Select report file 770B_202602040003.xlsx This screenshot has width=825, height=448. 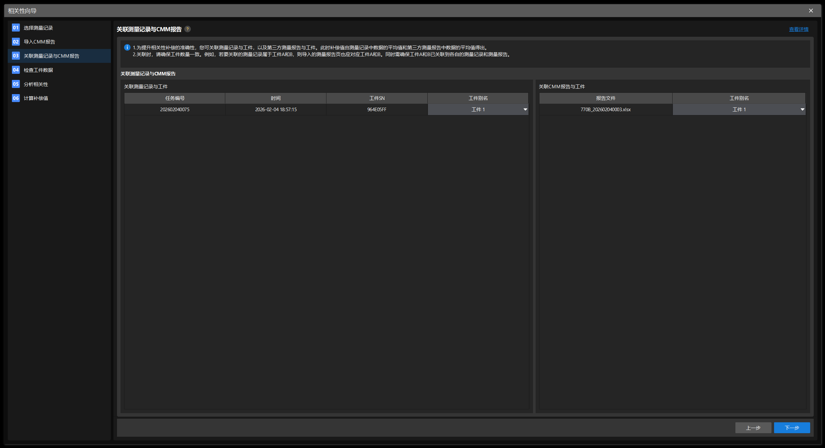606,109
